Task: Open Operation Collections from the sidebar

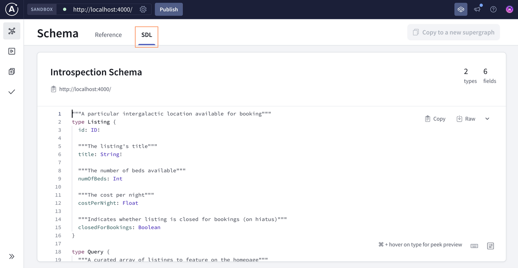Action: [11, 71]
